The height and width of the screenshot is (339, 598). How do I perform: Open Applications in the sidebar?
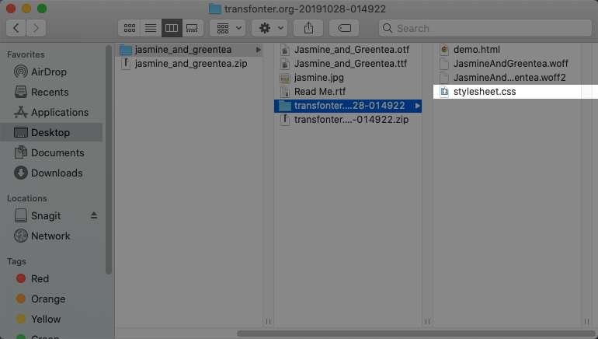coord(51,112)
